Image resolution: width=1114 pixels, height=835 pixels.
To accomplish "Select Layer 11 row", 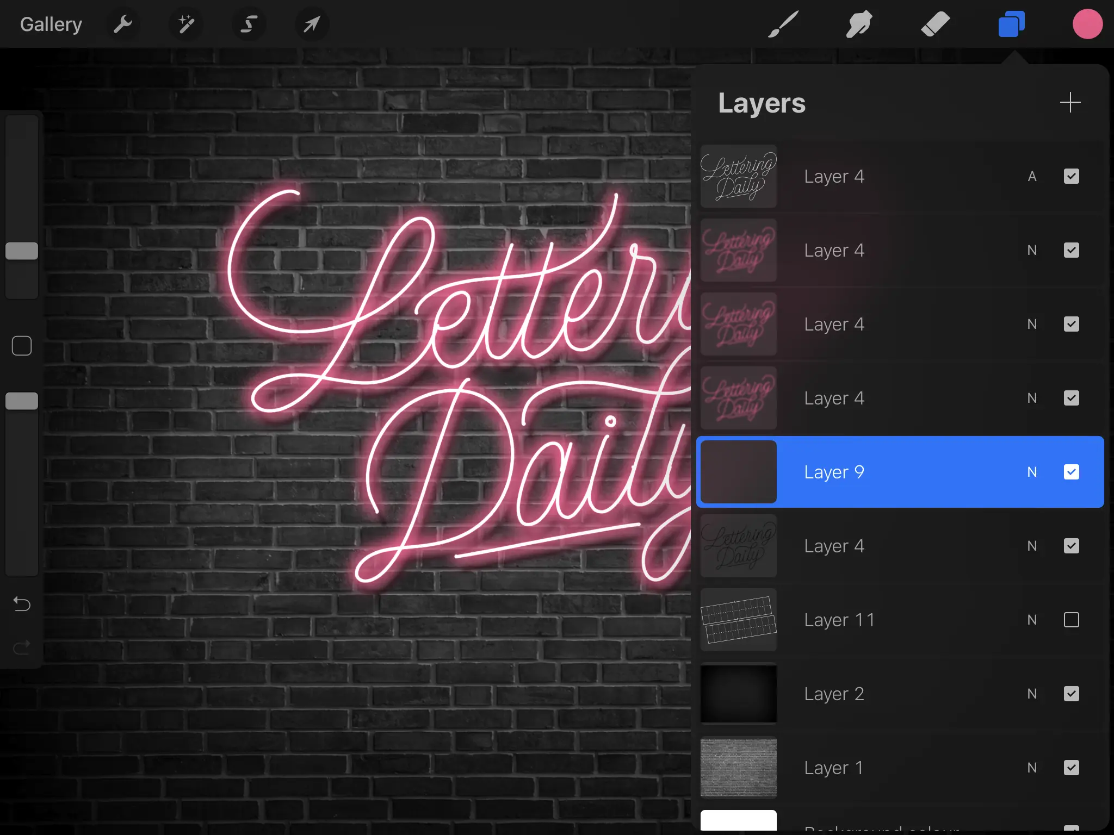I will (898, 620).
